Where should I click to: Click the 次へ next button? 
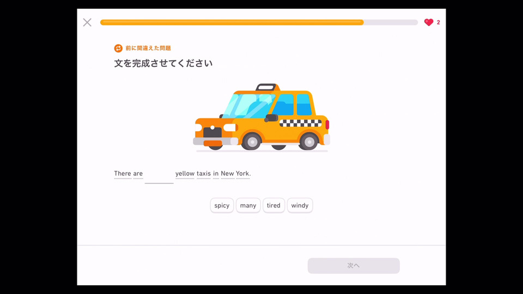point(354,266)
